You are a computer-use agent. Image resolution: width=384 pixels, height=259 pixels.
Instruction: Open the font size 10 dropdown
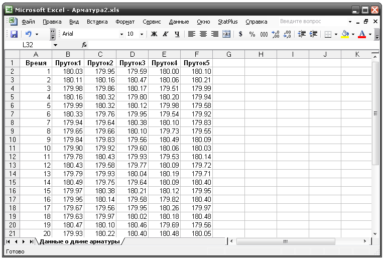coord(142,34)
